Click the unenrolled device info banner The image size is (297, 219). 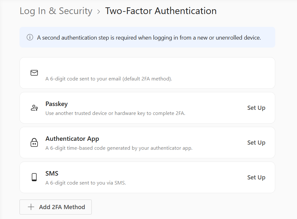147,37
